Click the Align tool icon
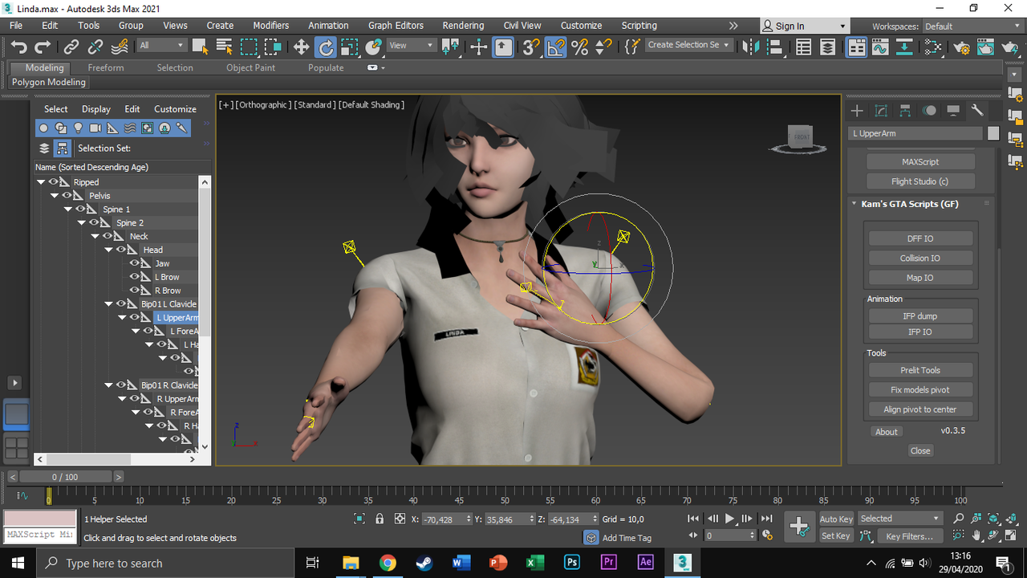Screen dimensions: 1027x578 [775, 47]
